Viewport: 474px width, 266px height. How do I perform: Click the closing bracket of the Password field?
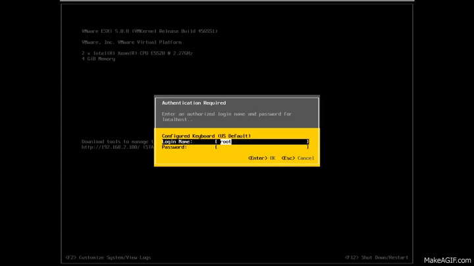pos(307,147)
